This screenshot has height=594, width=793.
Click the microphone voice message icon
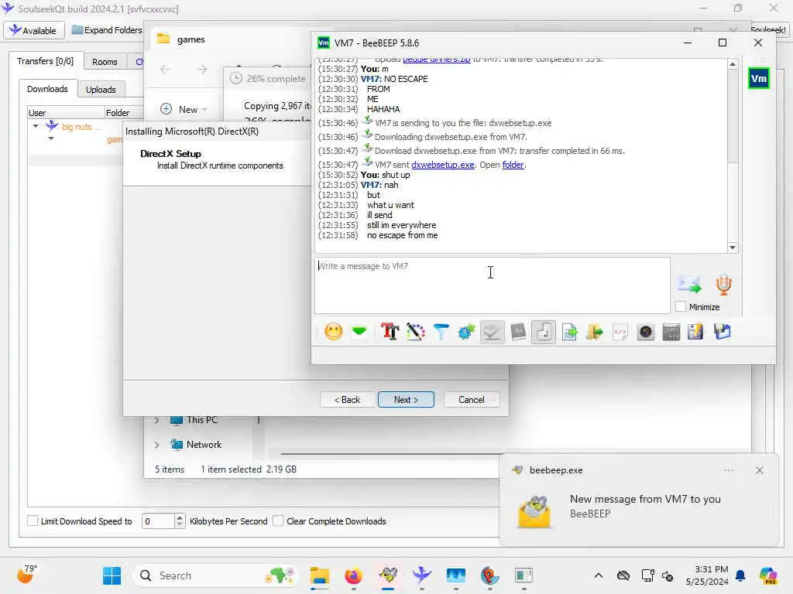coord(724,285)
